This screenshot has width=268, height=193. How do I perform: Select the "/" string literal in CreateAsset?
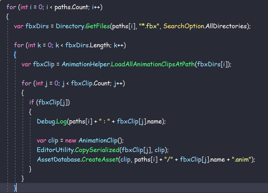169,160
